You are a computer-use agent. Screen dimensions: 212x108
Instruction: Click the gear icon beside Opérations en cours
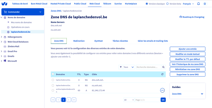coord(8,27)
